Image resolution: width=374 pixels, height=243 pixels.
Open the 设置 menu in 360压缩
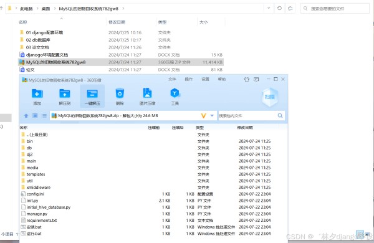205,79
